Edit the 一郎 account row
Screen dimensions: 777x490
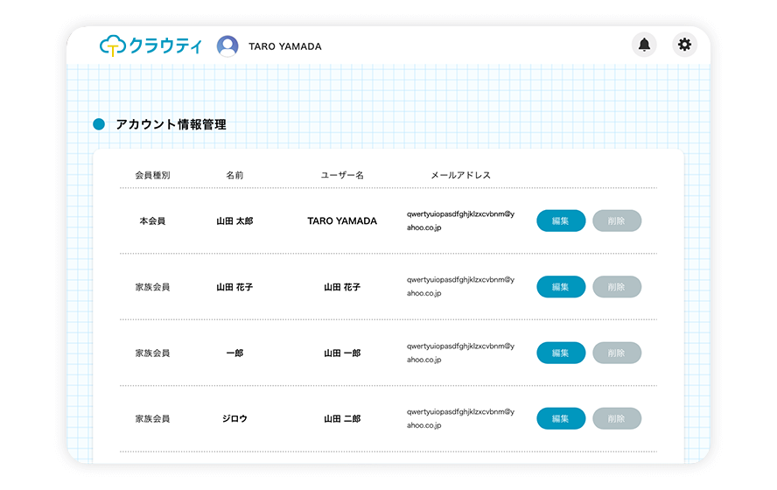560,353
